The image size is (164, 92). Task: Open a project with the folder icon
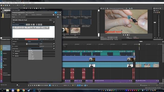coord(3,5)
